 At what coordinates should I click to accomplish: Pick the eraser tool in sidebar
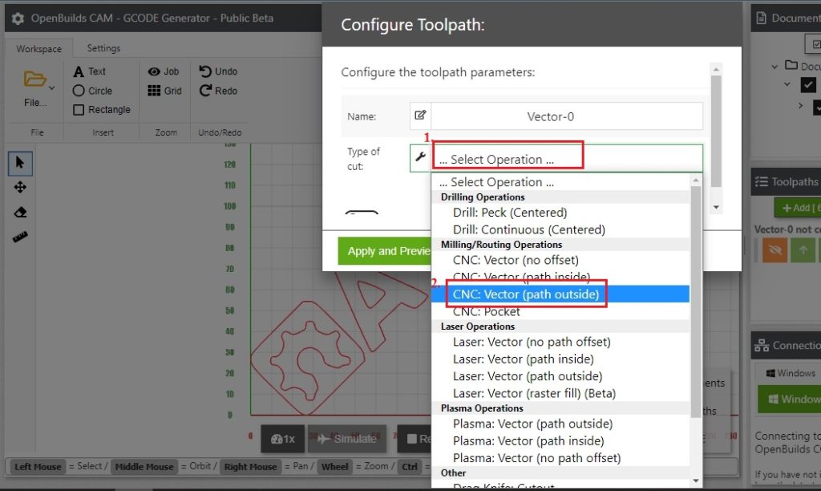coord(20,212)
